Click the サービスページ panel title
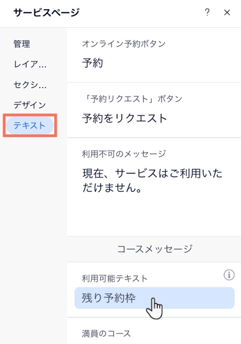This screenshot has width=241, height=344. (46, 13)
